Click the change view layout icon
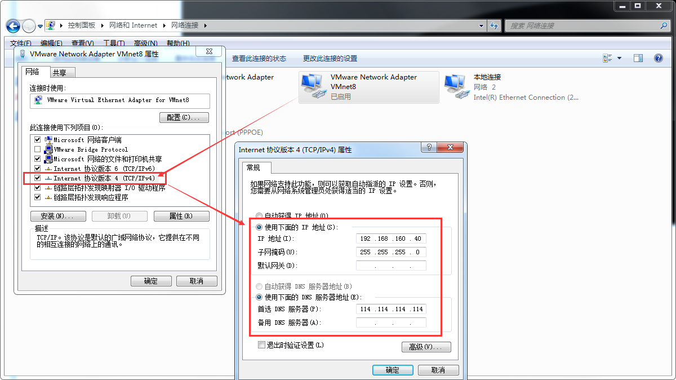The height and width of the screenshot is (380, 676). click(608, 58)
